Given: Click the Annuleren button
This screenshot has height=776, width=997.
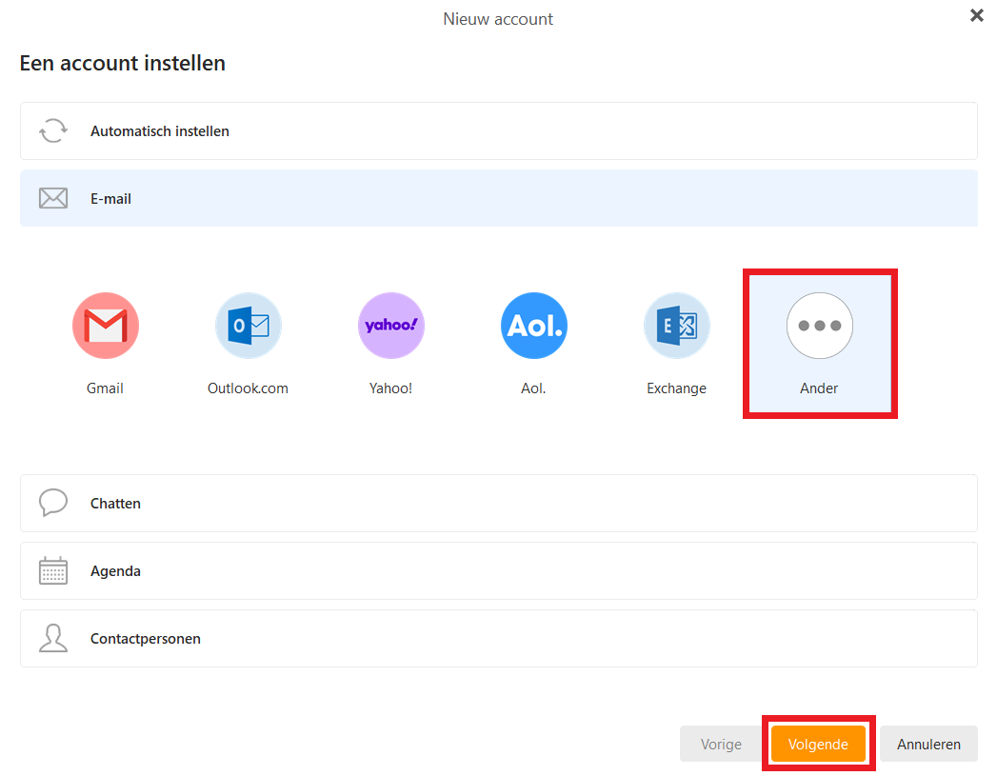Looking at the screenshot, I should (x=928, y=745).
